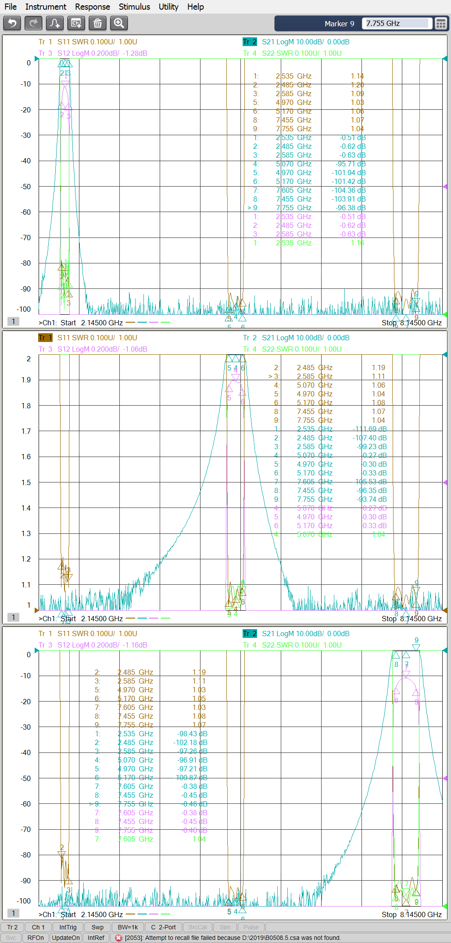Open the Swp sweep options

pyautogui.click(x=97, y=927)
